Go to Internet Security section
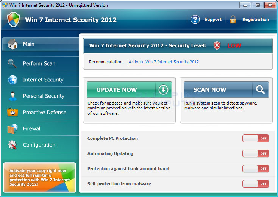This screenshot has height=197, width=278. coord(41,80)
